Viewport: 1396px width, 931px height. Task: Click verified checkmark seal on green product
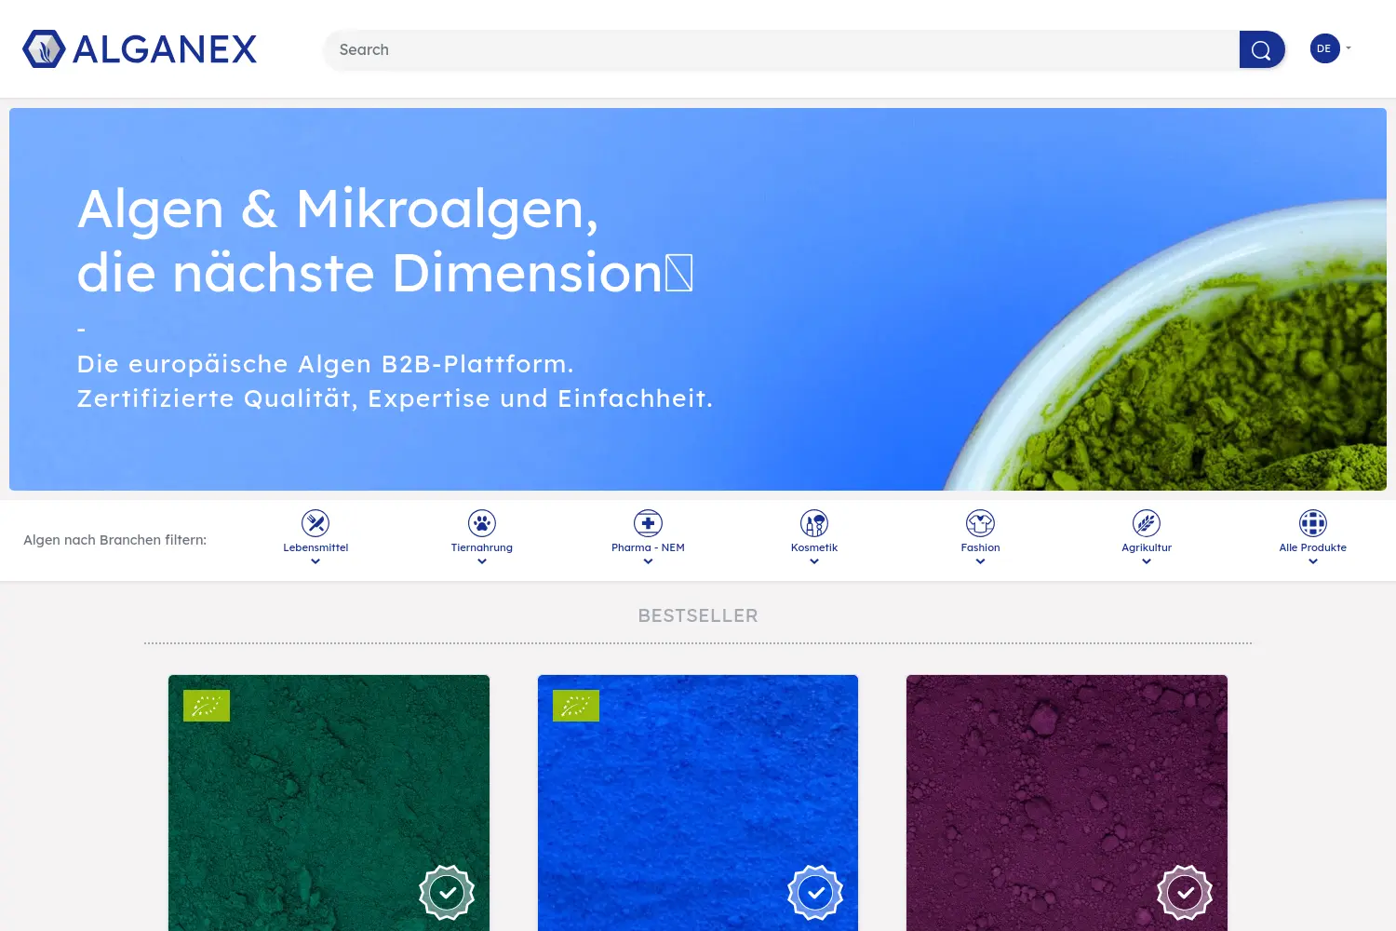pyautogui.click(x=447, y=893)
